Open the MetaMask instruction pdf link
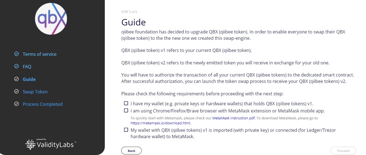The height and width of the screenshot is (155, 366). point(234,118)
